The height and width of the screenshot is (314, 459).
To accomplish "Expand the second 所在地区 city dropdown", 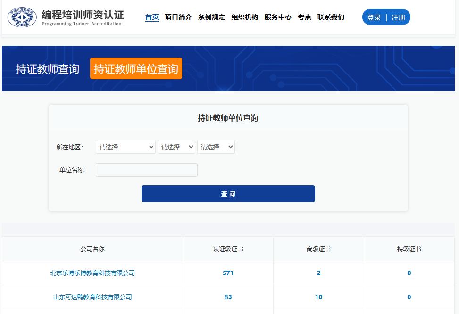I will tap(176, 147).
